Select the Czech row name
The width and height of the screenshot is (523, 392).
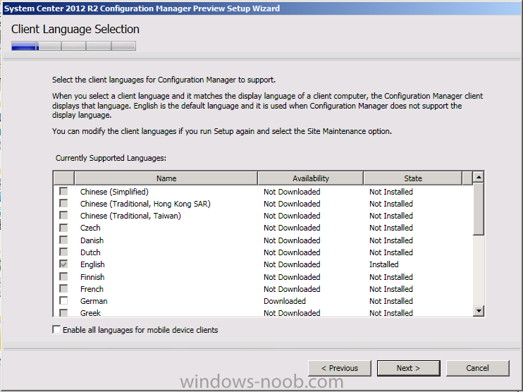(x=90, y=228)
